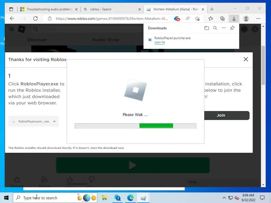
Task: Open the Windows Start menu
Action: [x=6, y=198]
